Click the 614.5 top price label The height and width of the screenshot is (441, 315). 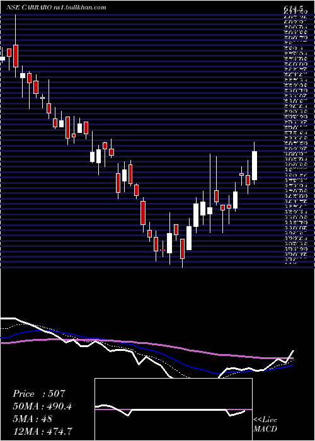click(294, 8)
